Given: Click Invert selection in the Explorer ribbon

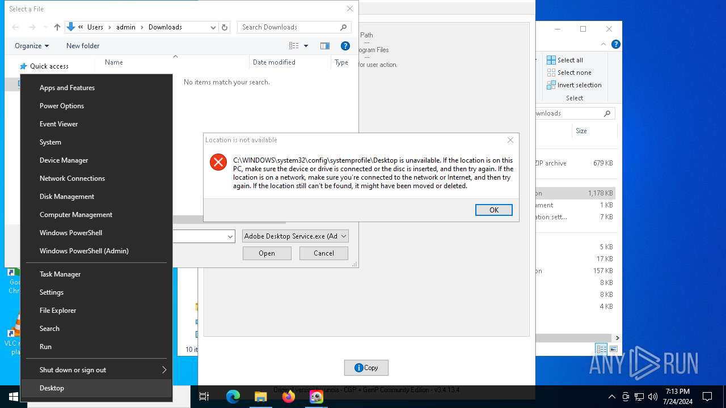Looking at the screenshot, I should click(575, 85).
